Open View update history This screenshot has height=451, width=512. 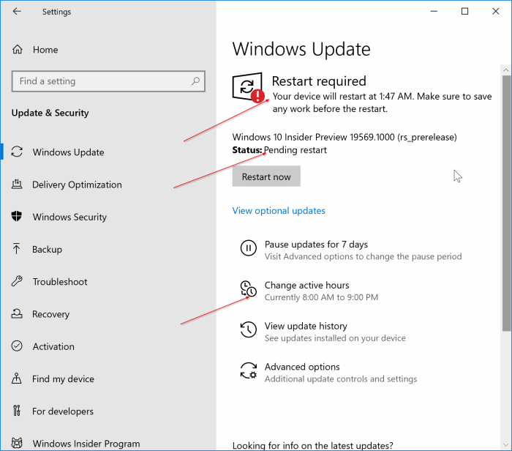306,326
